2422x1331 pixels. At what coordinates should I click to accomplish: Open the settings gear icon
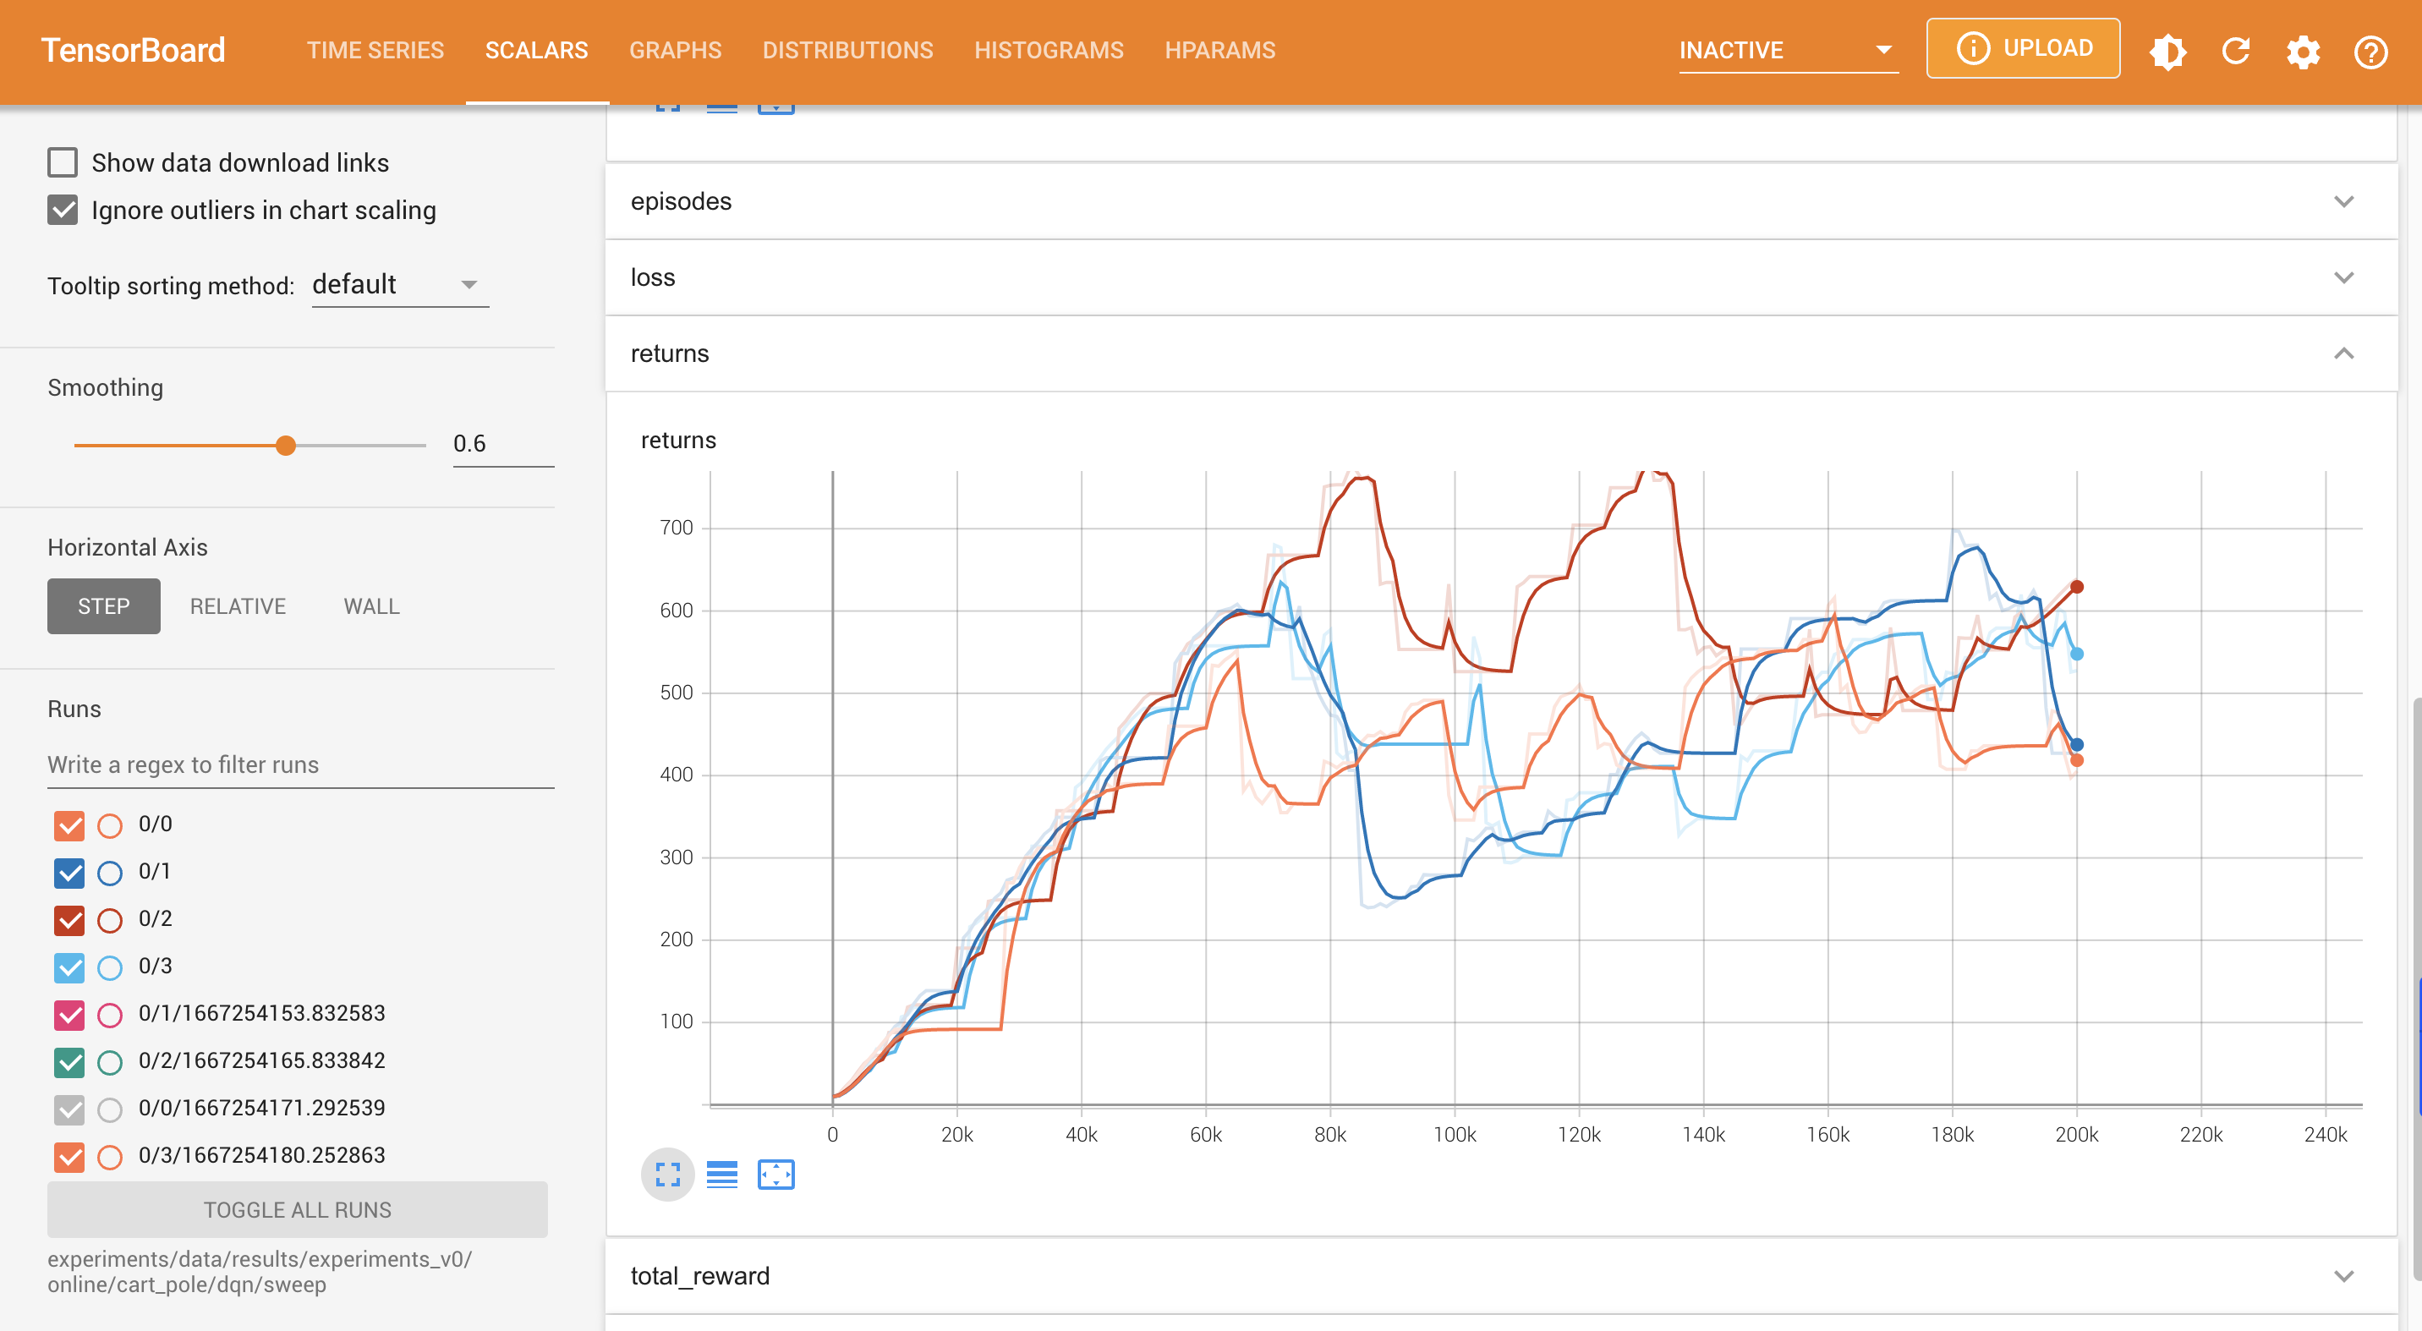(x=2303, y=51)
